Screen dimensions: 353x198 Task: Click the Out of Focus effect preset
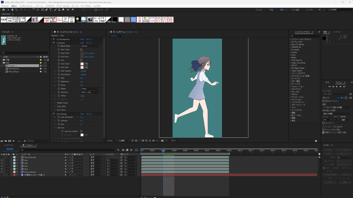tap(65, 20)
